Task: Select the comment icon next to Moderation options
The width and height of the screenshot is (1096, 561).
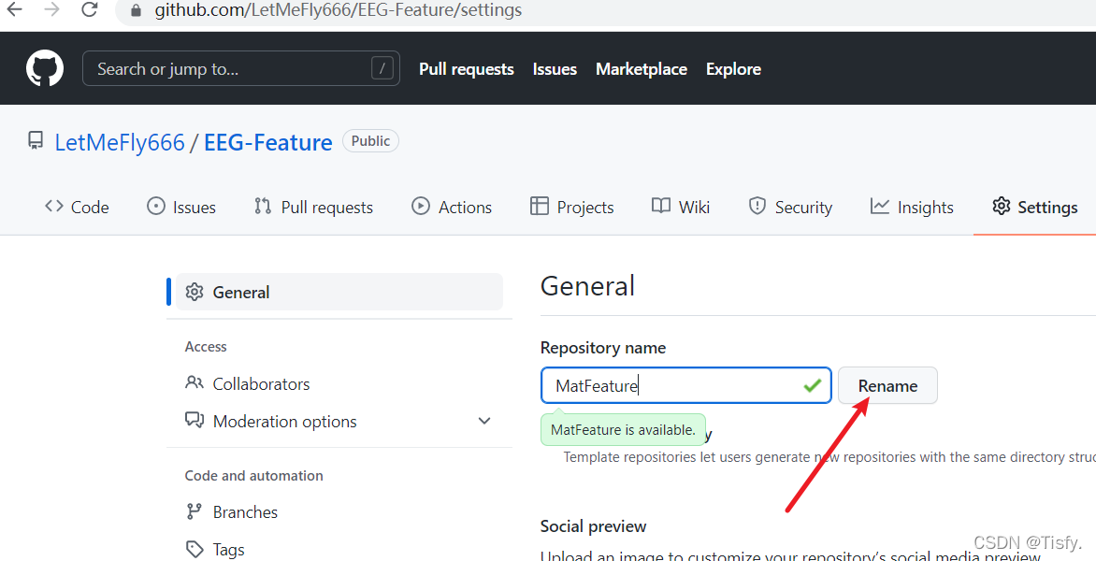Action: click(195, 420)
